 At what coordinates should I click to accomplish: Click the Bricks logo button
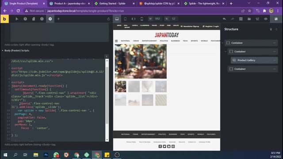tap(4, 19)
